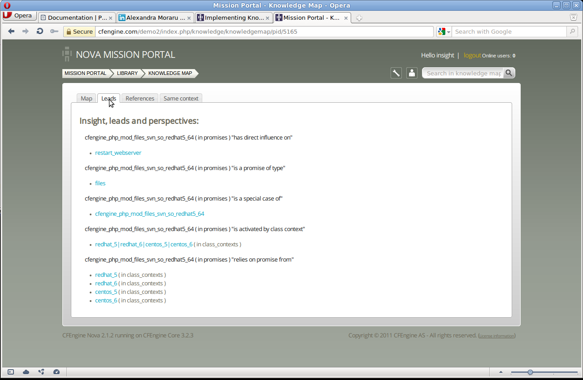The height and width of the screenshot is (380, 583).
Task: Click the Online users: 0 text
Action: click(499, 56)
